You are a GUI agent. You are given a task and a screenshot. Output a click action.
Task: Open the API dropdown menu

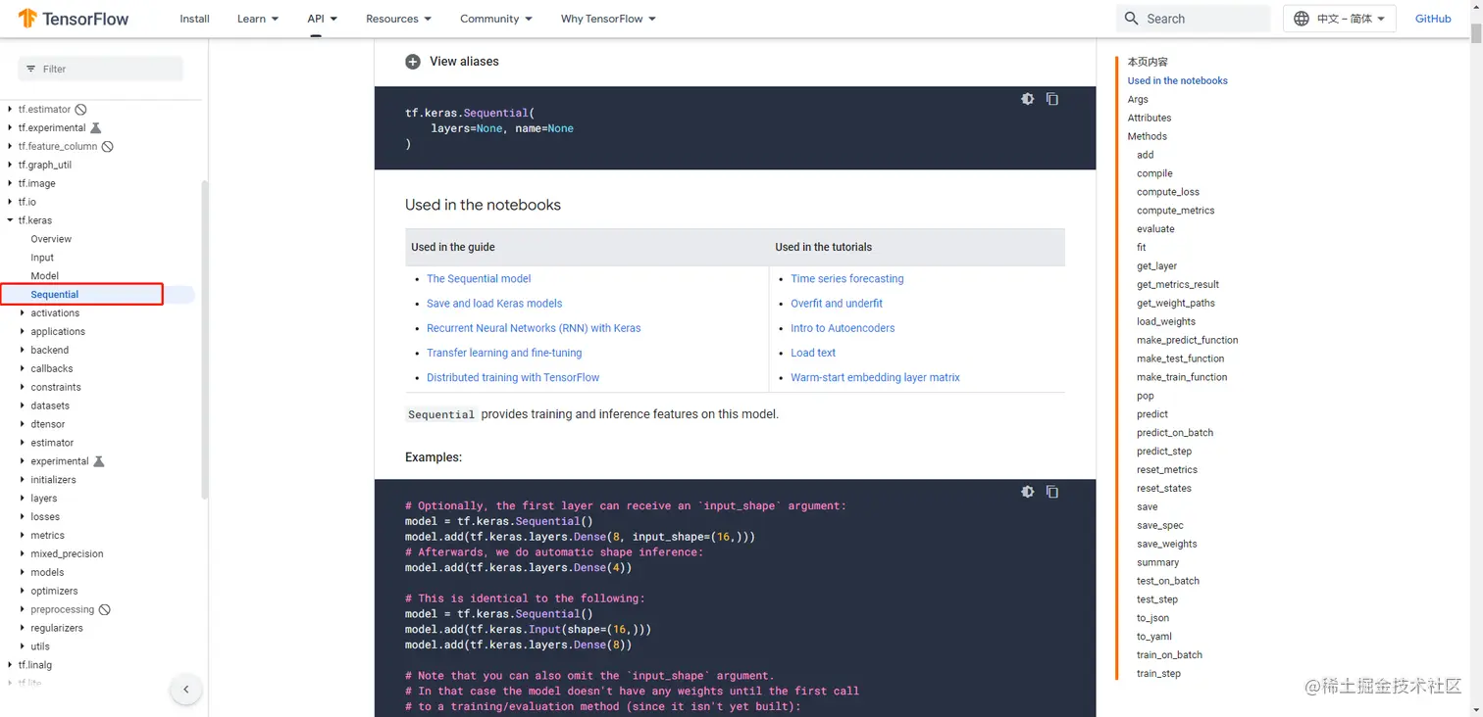(322, 19)
